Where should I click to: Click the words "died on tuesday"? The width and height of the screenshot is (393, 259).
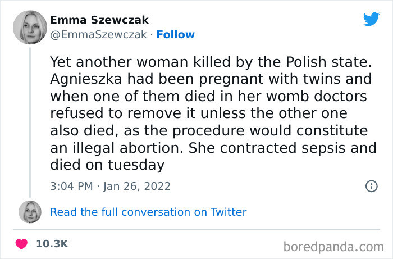[x=107, y=165]
